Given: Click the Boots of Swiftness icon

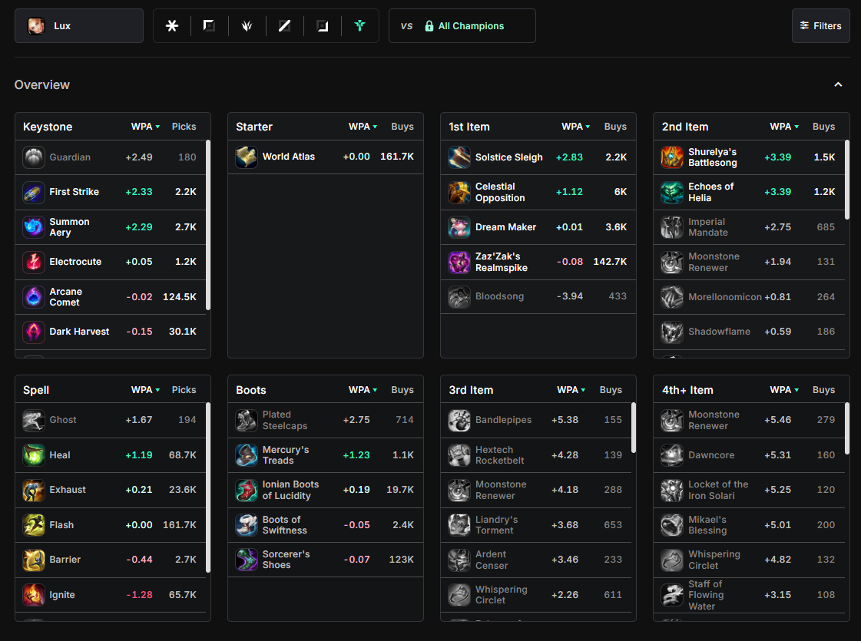Looking at the screenshot, I should click(x=247, y=524).
